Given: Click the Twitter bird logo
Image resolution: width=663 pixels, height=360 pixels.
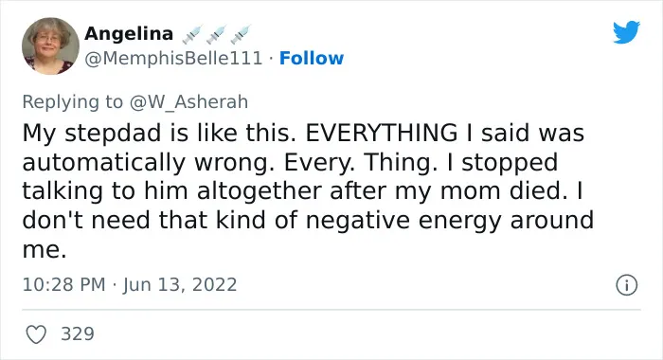Looking at the screenshot, I should coord(626,32).
